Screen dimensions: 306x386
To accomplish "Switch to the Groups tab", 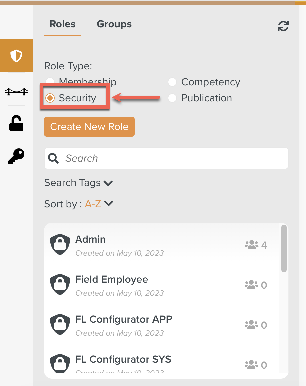I will pyautogui.click(x=114, y=24).
